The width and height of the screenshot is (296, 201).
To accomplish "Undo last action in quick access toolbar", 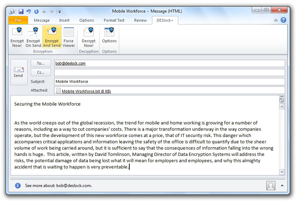I will [29, 12].
